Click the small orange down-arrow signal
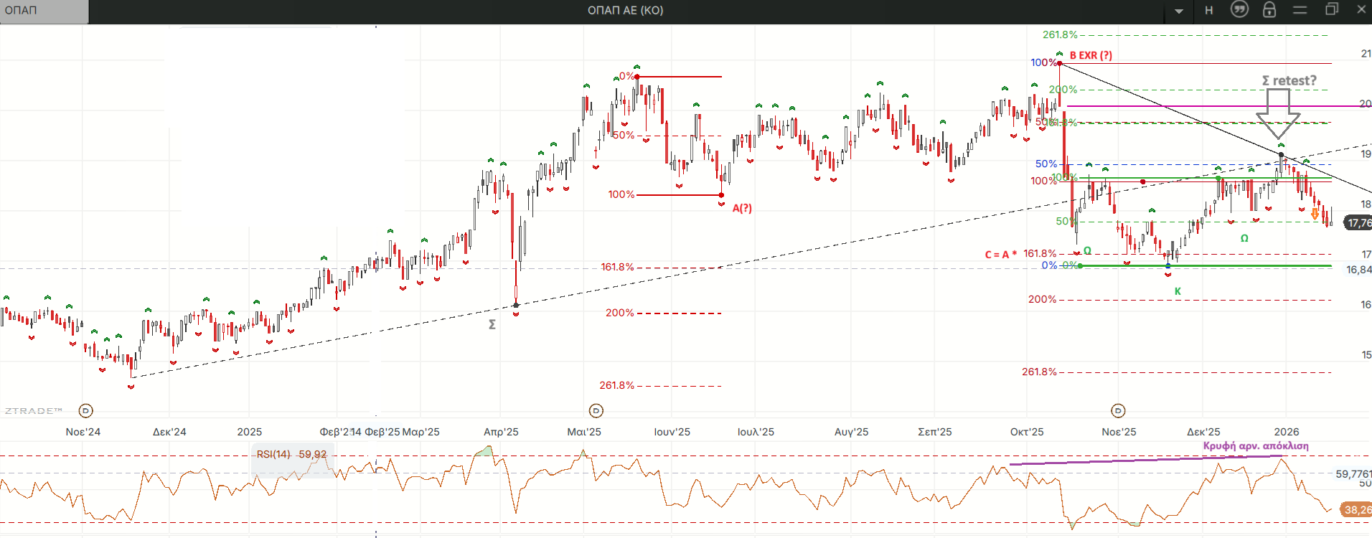 [1315, 214]
